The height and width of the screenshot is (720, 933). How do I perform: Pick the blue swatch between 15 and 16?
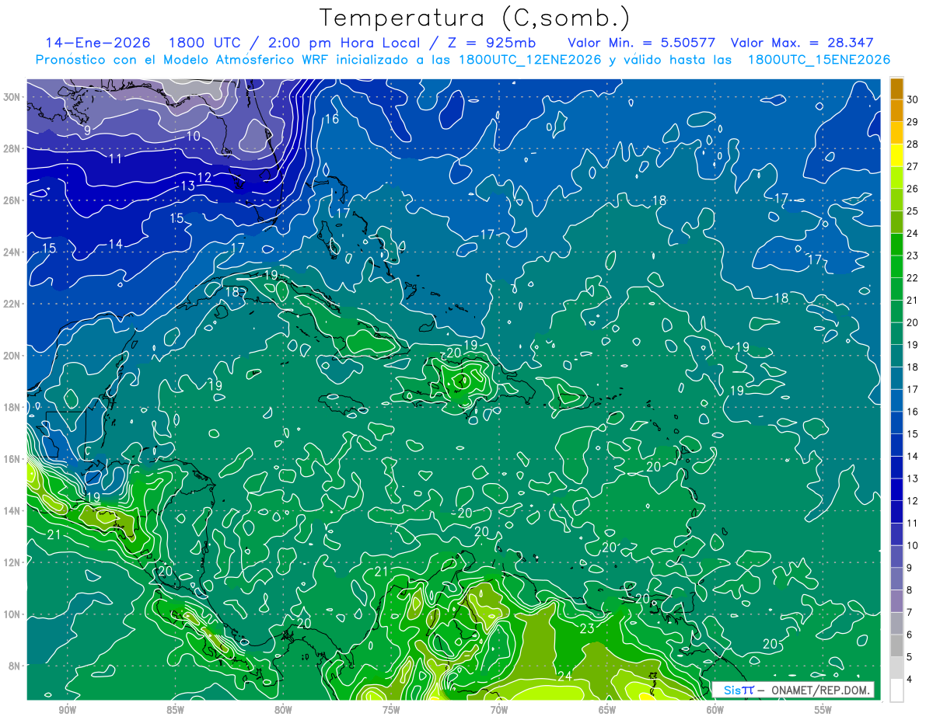[x=896, y=423]
